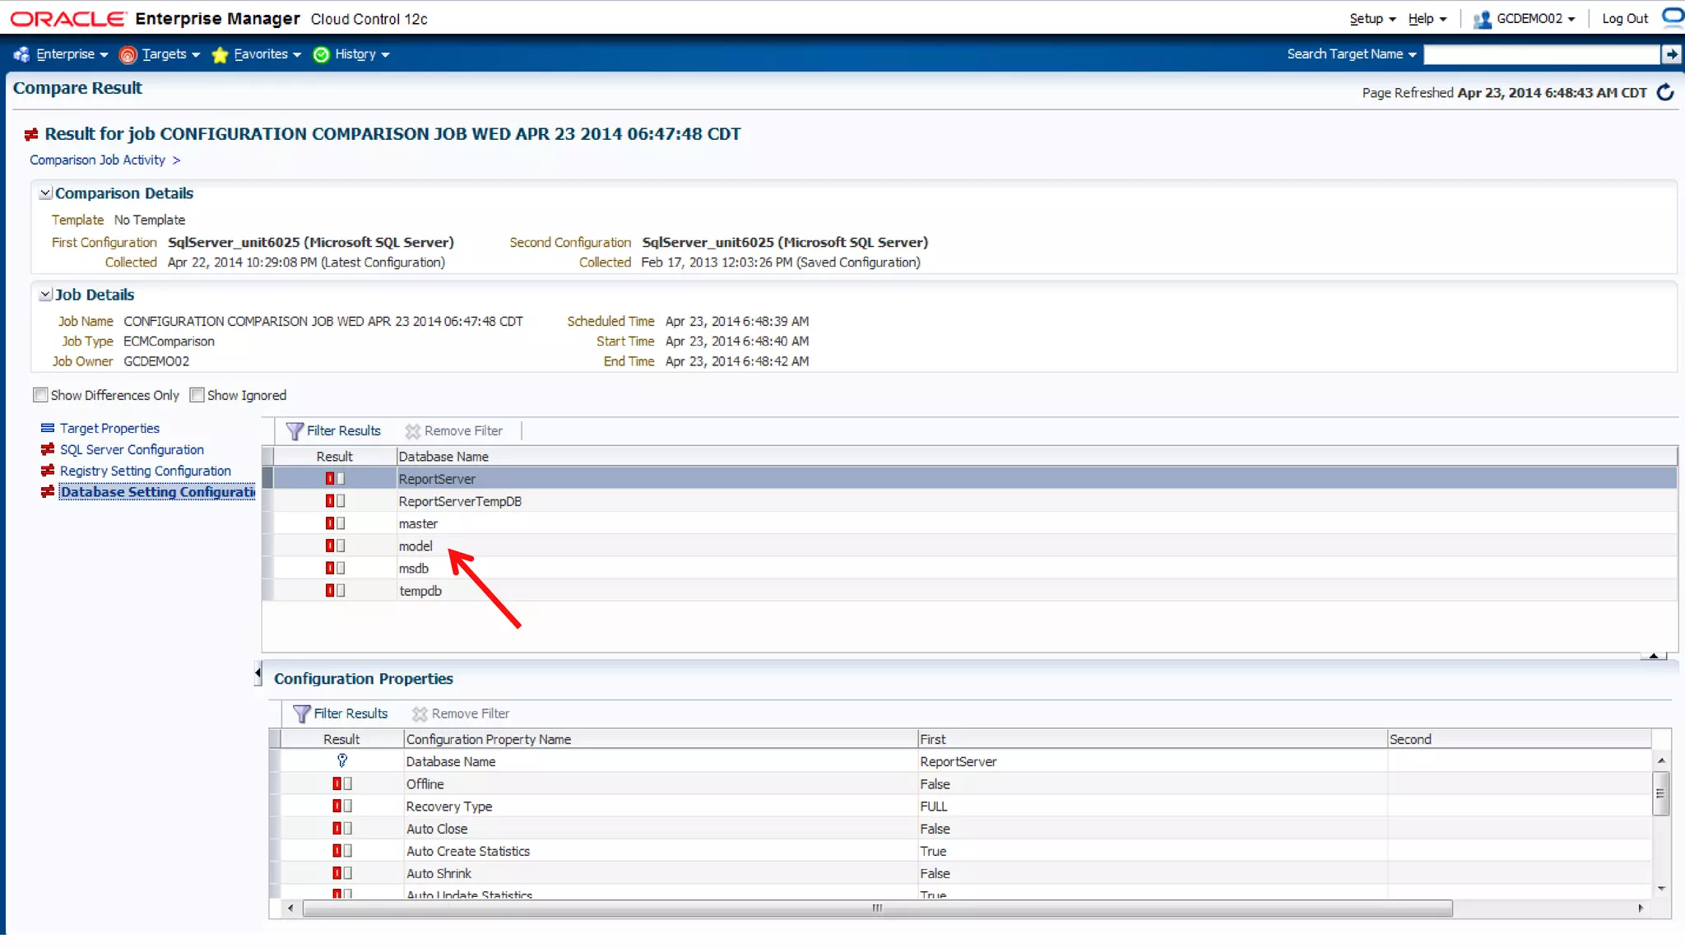Click the Compare Result header difference icon

(31, 134)
